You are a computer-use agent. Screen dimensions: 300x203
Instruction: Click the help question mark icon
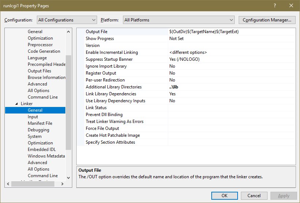275,5
